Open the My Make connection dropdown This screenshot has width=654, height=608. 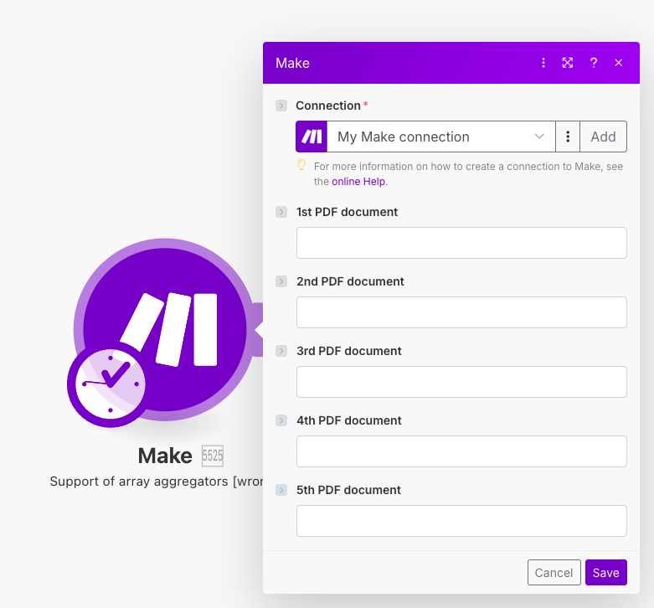tap(440, 137)
